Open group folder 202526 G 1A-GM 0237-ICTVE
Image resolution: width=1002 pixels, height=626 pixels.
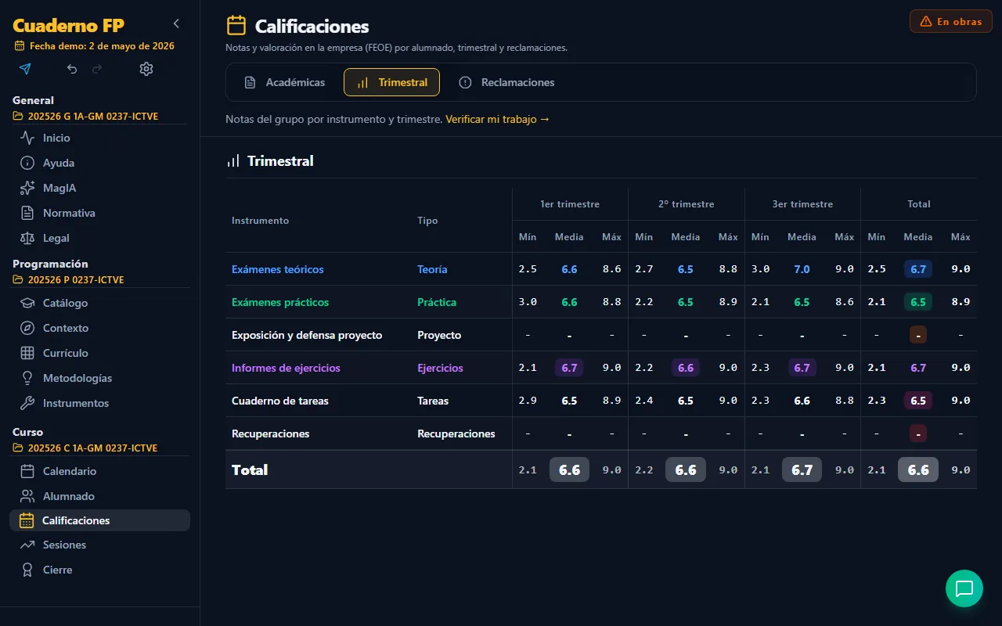[x=85, y=117]
